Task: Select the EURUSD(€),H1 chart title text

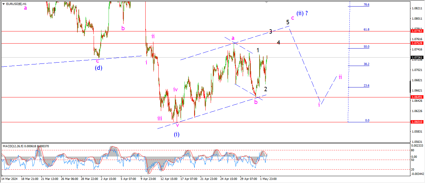Action: [18, 4]
